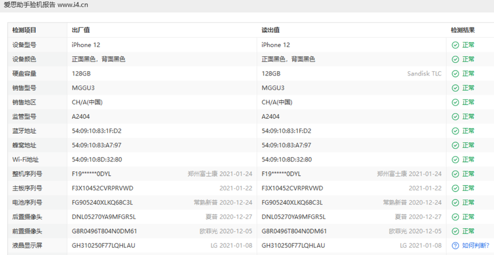This screenshot has width=494, height=255.
Task: Click read value 正面黑色，背面黑色 in 读出值 column
Action: (x=288, y=59)
